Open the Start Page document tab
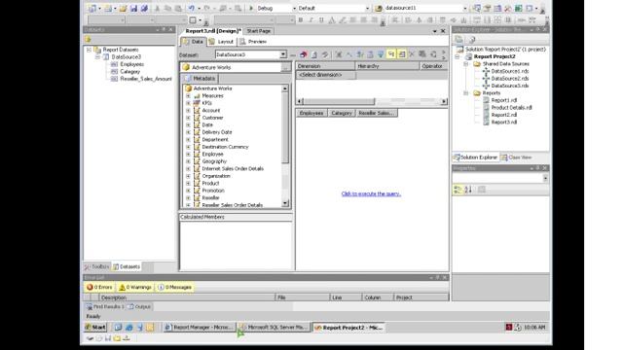623x350 pixels. pyautogui.click(x=258, y=31)
